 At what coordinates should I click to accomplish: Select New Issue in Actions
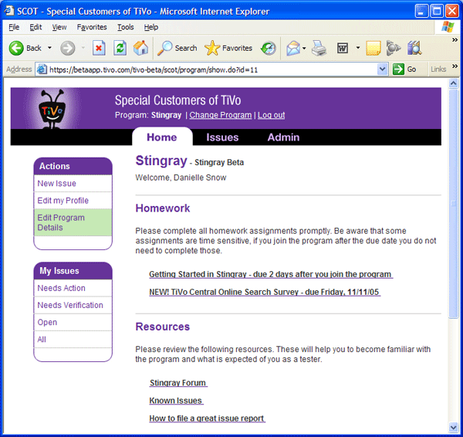[x=73, y=184]
